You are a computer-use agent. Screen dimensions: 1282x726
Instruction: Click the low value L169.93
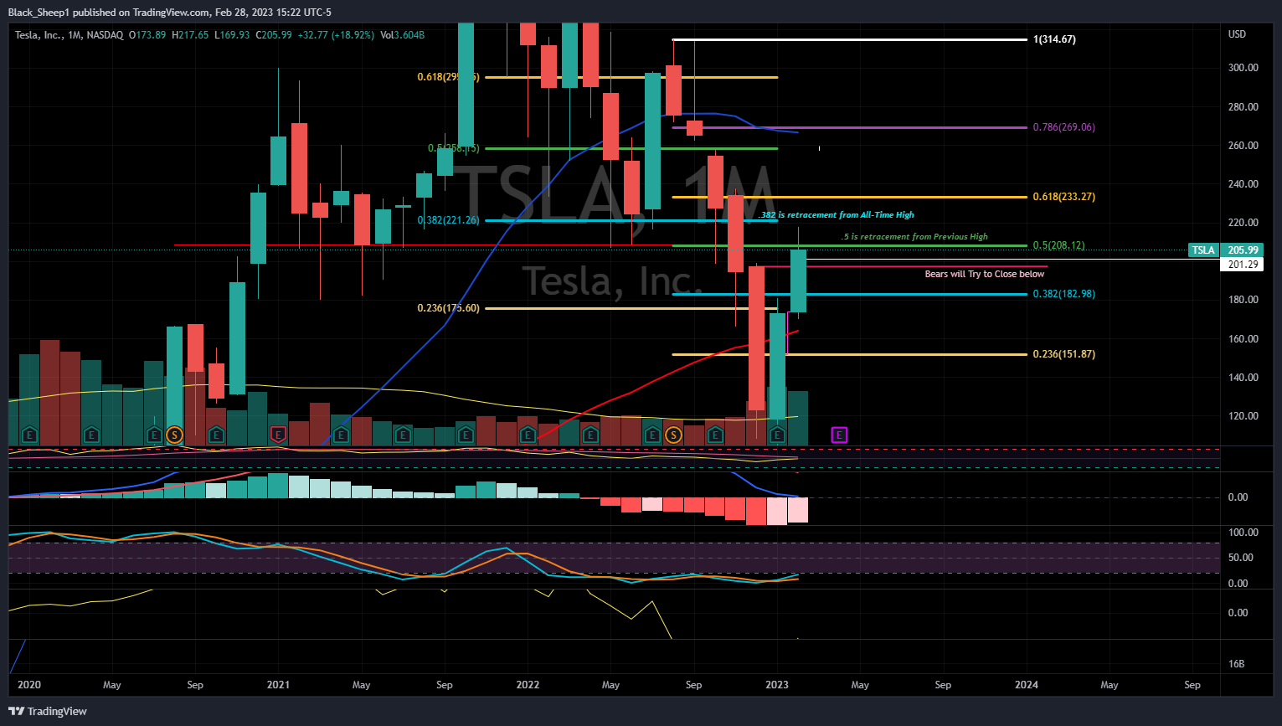pyautogui.click(x=232, y=35)
